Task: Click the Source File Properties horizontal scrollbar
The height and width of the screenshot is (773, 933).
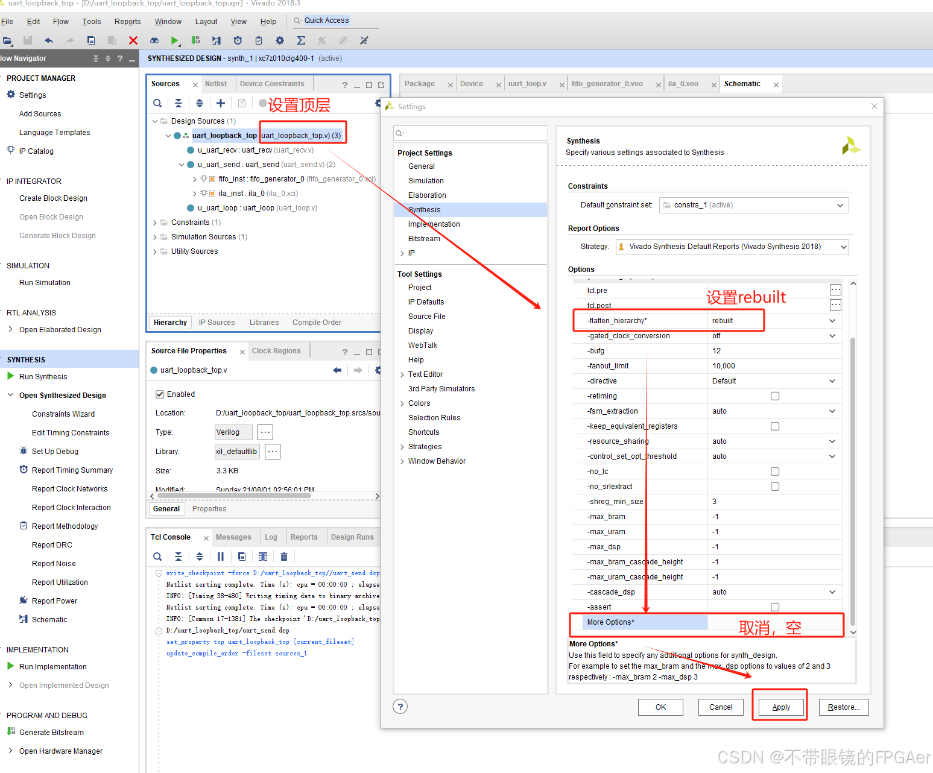Action: pos(234,496)
